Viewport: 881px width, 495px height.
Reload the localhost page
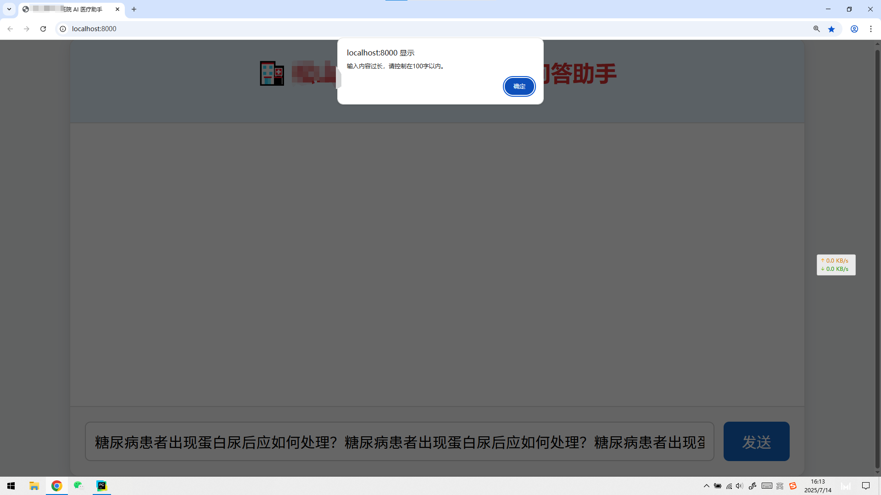(43, 29)
